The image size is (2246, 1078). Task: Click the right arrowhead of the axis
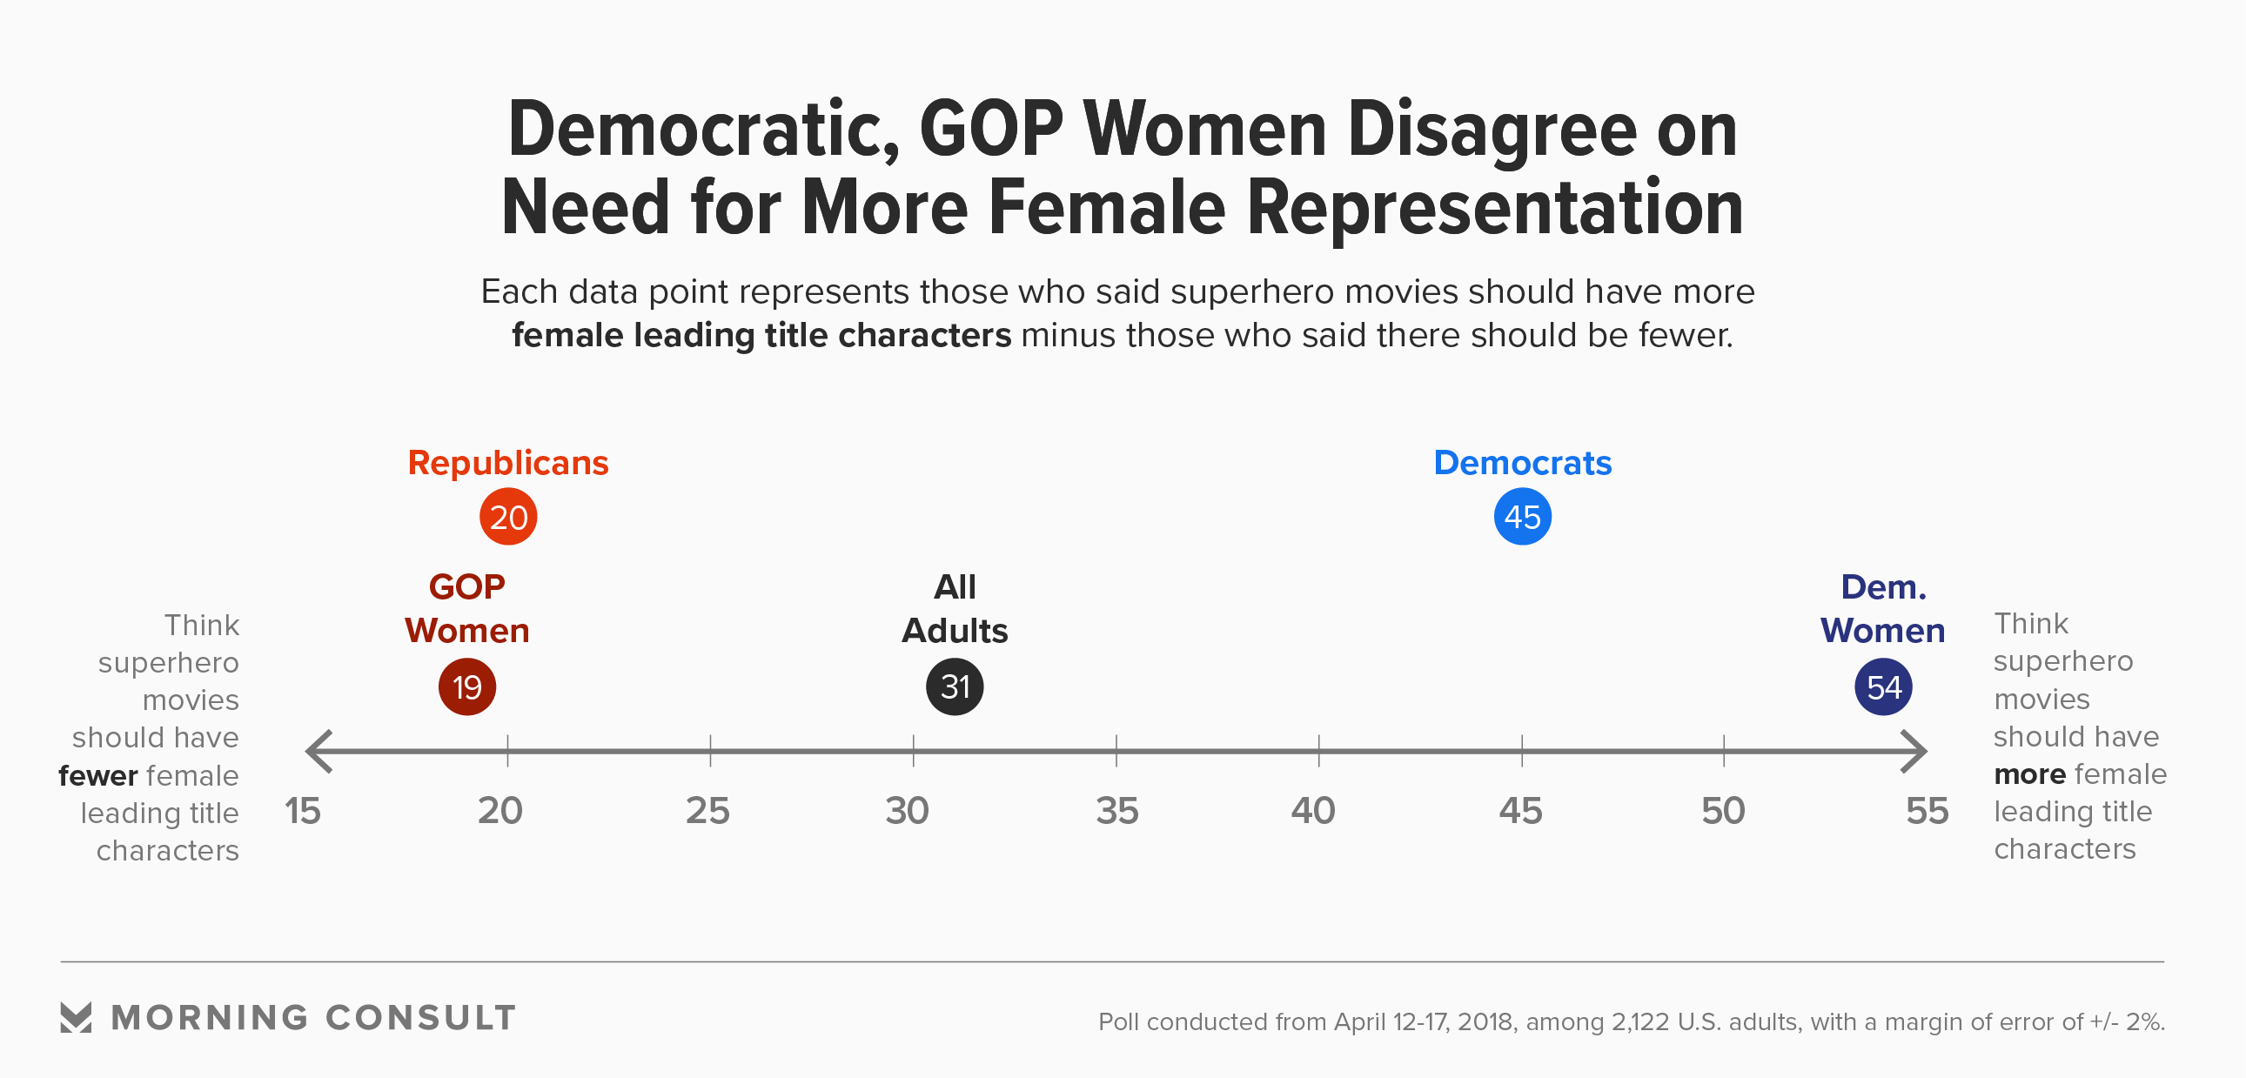pyautogui.click(x=1913, y=750)
